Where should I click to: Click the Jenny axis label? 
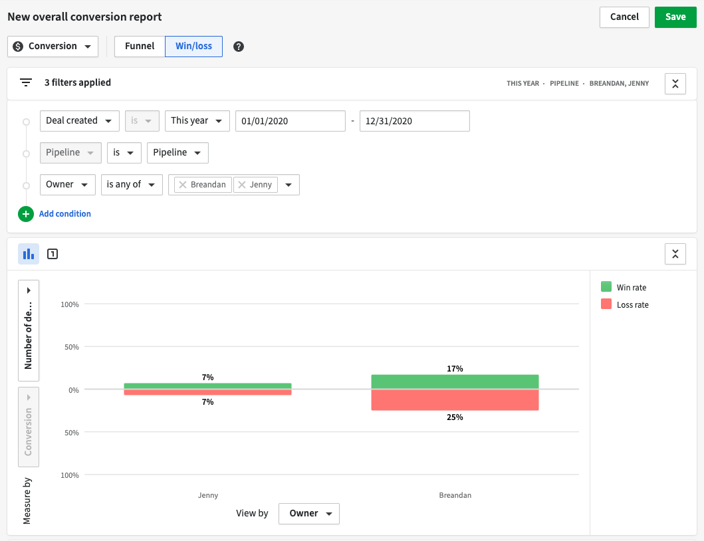tap(208, 495)
